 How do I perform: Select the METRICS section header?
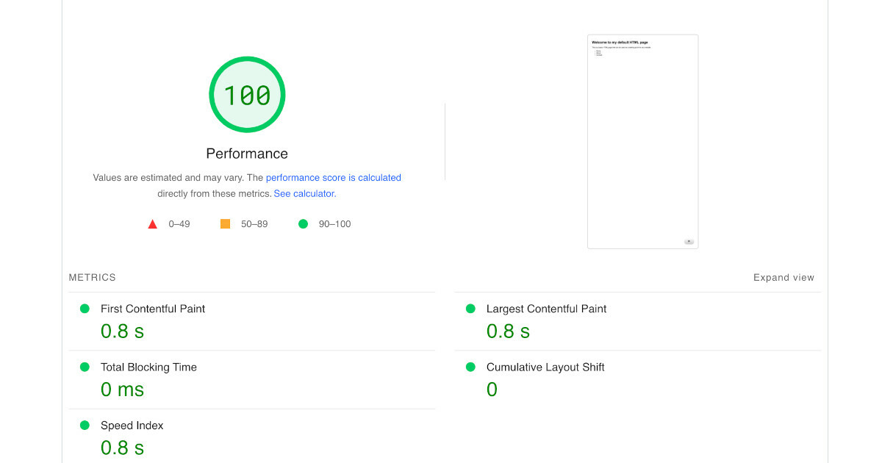[x=92, y=277]
